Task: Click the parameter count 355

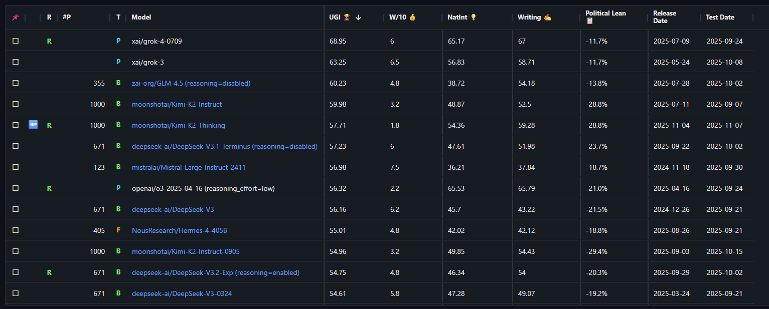Action: point(99,84)
